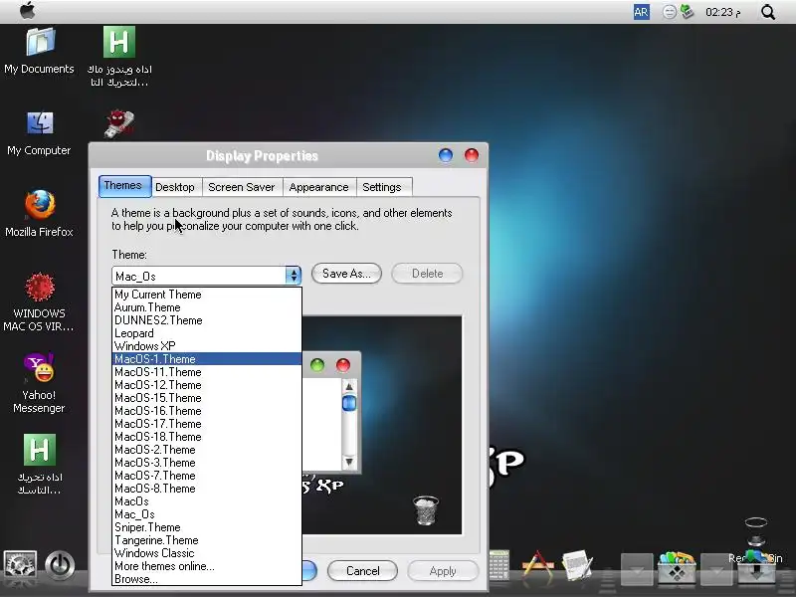The image size is (796, 597).
Task: Choose the Browse... entry
Action: pyautogui.click(x=207, y=579)
